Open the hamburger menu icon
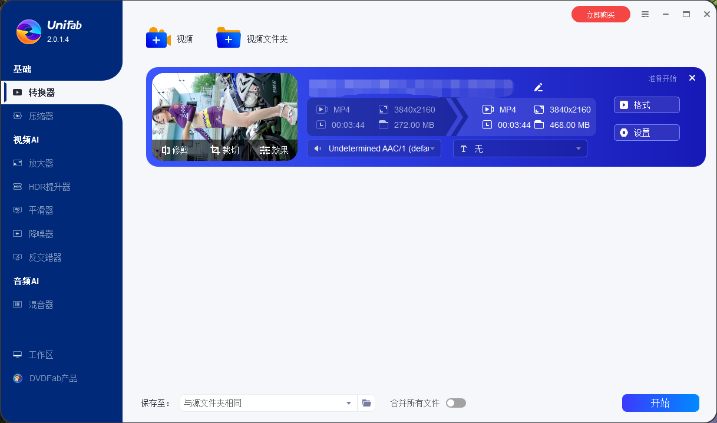The width and height of the screenshot is (717, 423). tap(646, 14)
